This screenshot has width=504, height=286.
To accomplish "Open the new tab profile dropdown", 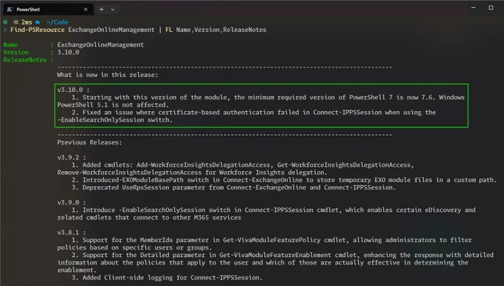I will click(113, 10).
